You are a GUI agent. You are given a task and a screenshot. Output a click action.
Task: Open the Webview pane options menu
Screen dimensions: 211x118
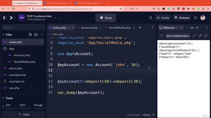[x=207, y=28]
